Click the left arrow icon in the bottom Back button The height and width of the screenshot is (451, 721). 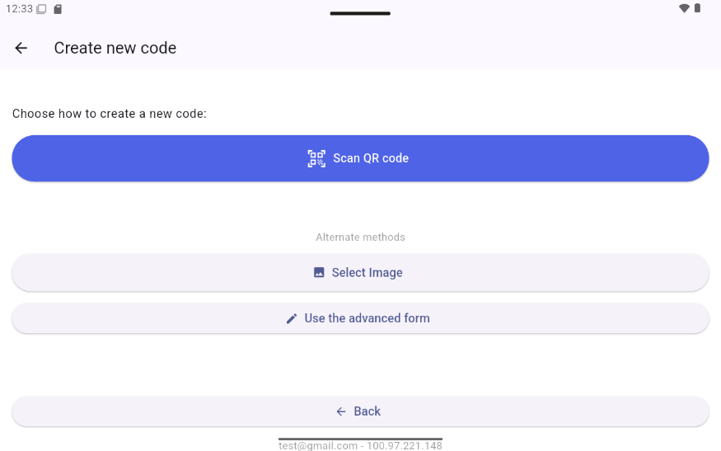pos(341,411)
